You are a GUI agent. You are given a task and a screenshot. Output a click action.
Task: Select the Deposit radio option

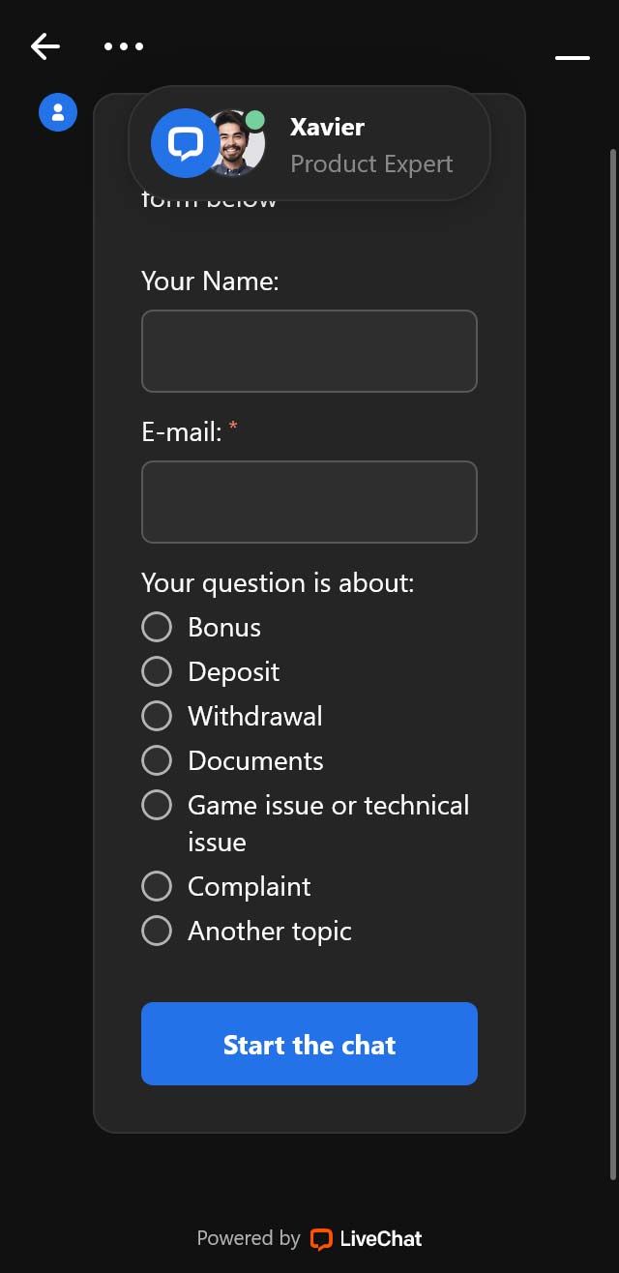tap(157, 671)
